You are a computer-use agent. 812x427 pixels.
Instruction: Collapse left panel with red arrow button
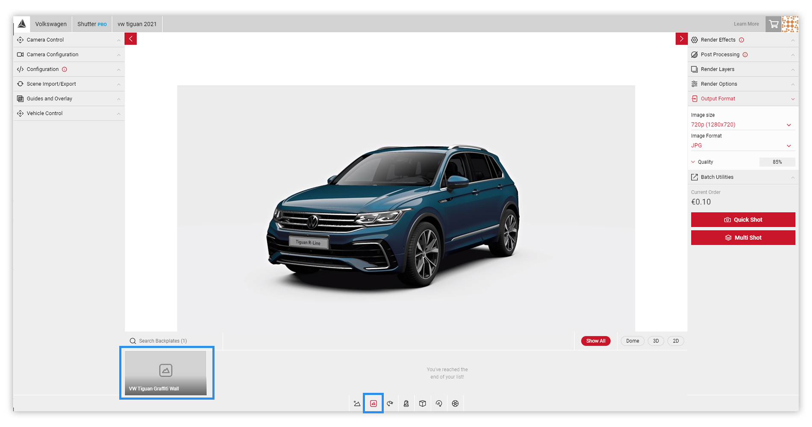coord(131,39)
